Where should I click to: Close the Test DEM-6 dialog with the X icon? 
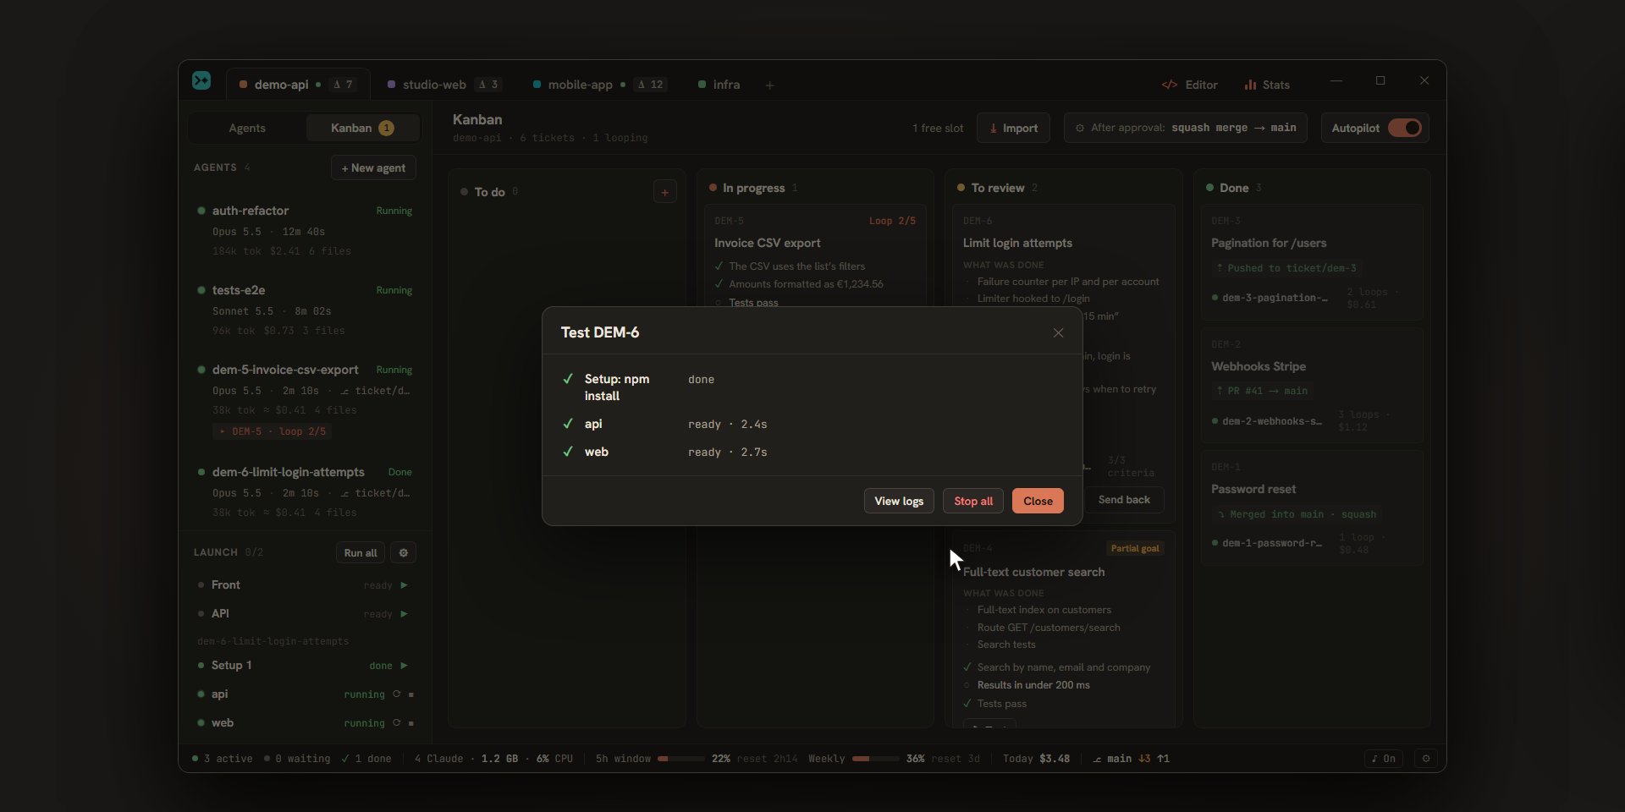point(1058,332)
